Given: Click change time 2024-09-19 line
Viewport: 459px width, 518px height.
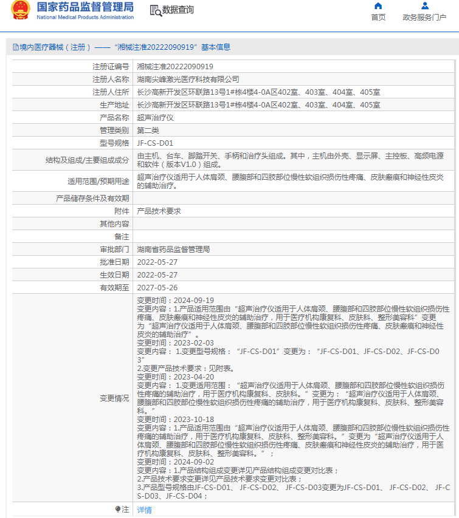Looking at the screenshot, I should pos(175,301).
